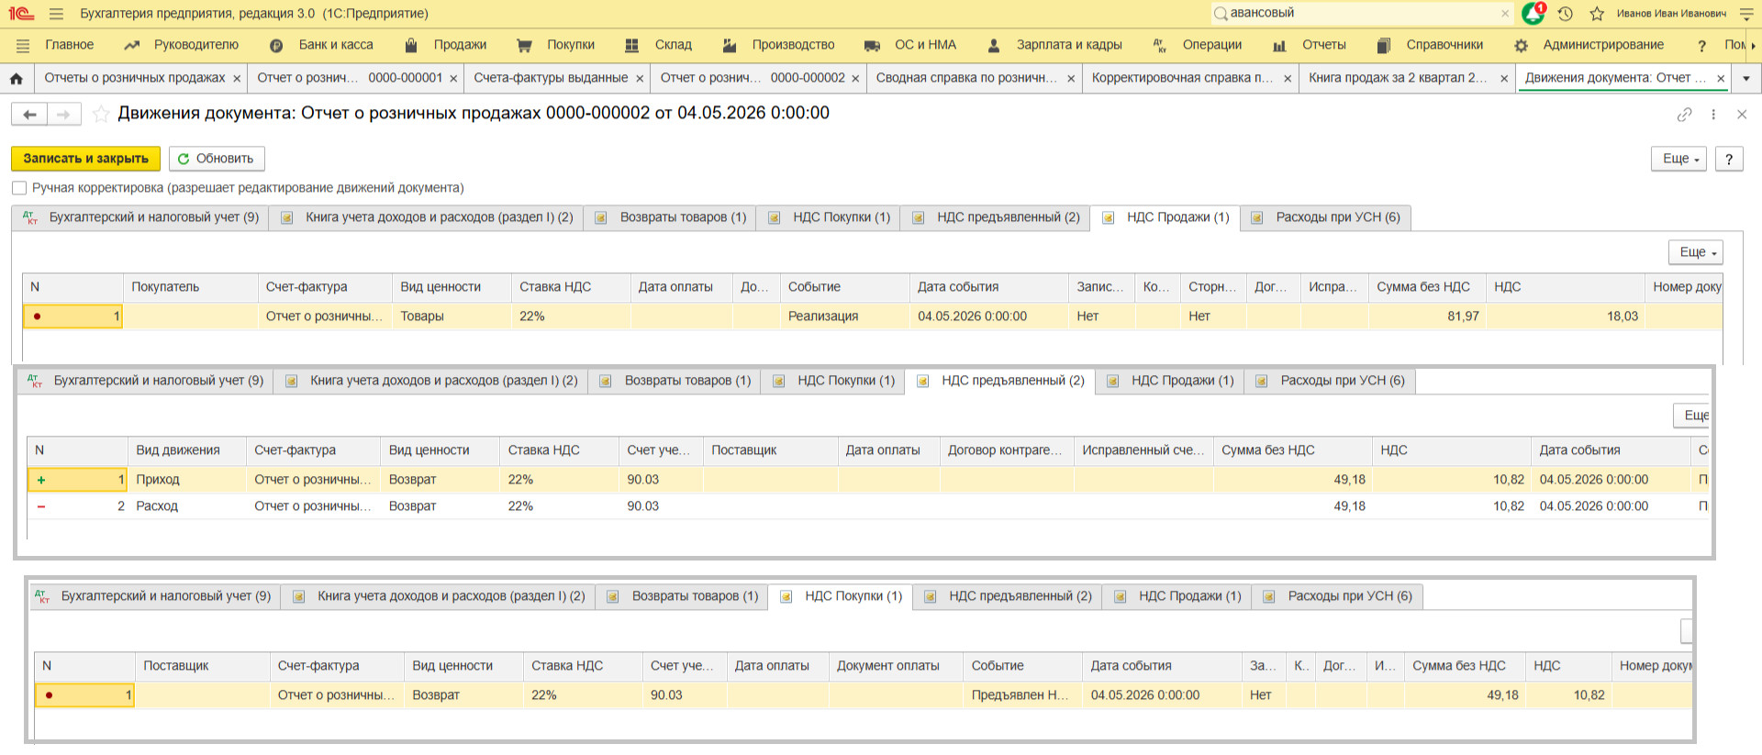Enable the manual correction checkbox
1762x755 pixels.
(x=19, y=188)
